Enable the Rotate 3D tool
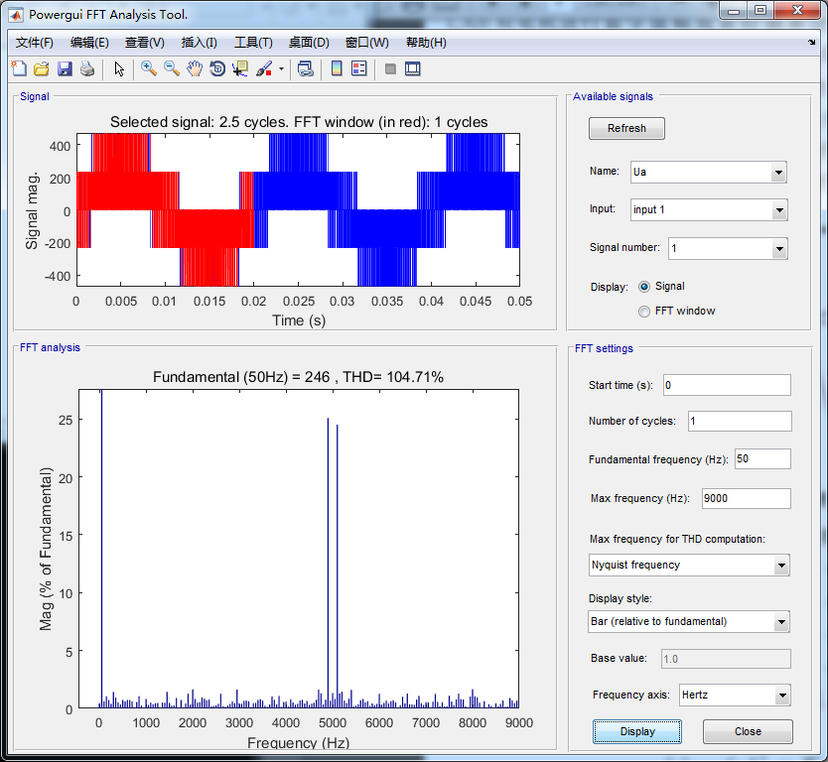Image resolution: width=828 pixels, height=762 pixels. pyautogui.click(x=218, y=68)
